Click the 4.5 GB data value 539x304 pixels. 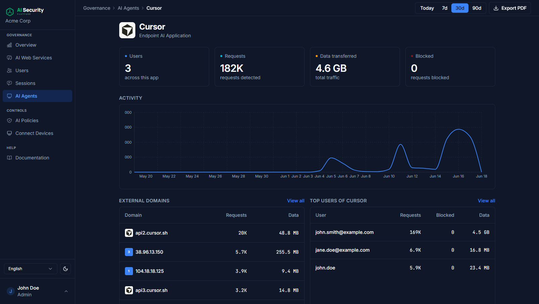click(x=481, y=232)
